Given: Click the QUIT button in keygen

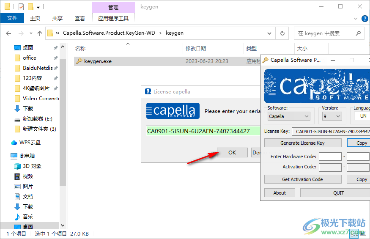Looking at the screenshot, I should click(x=335, y=193).
